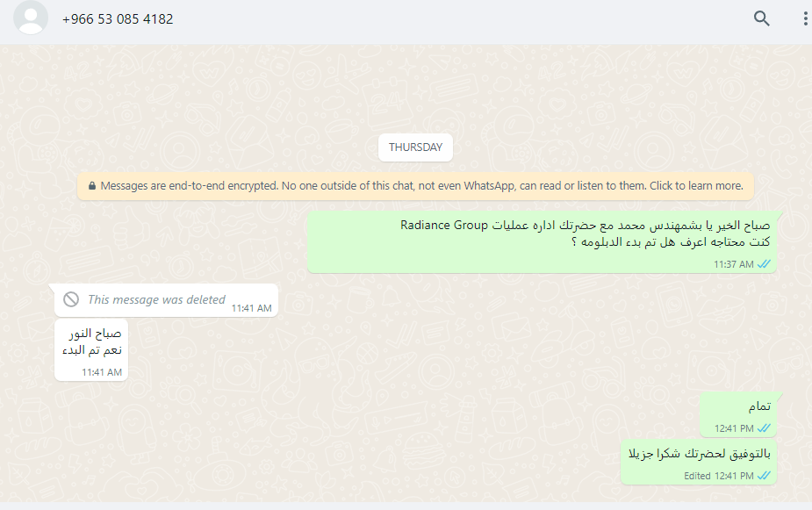Click the Radiance Group text in message
Screen dimensions: 812x510
(x=444, y=226)
